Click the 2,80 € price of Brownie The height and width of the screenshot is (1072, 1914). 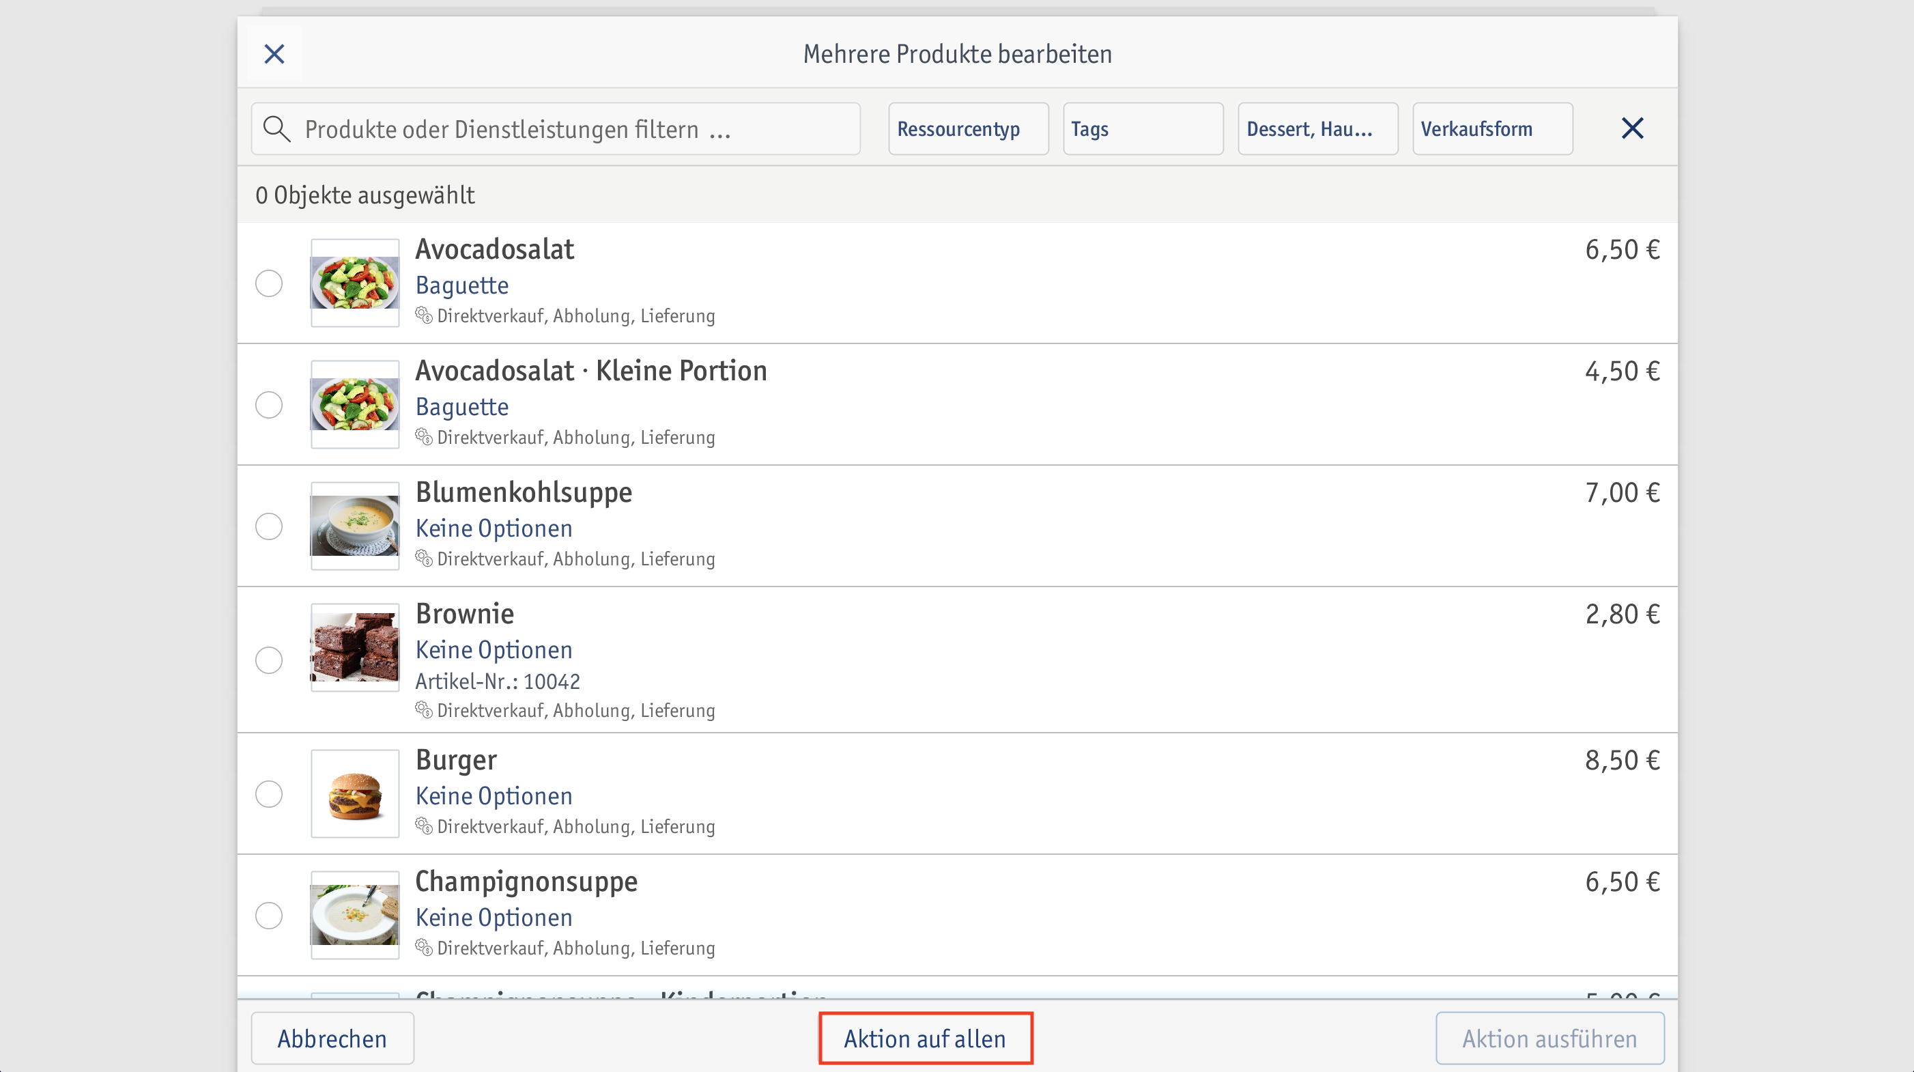tap(1622, 614)
